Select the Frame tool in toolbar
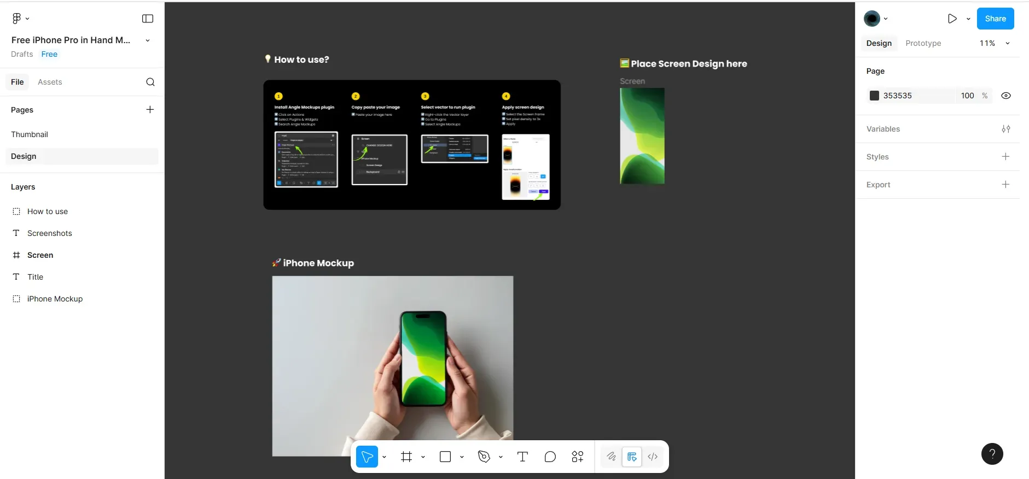Viewport: 1029px width, 479px height. click(406, 457)
